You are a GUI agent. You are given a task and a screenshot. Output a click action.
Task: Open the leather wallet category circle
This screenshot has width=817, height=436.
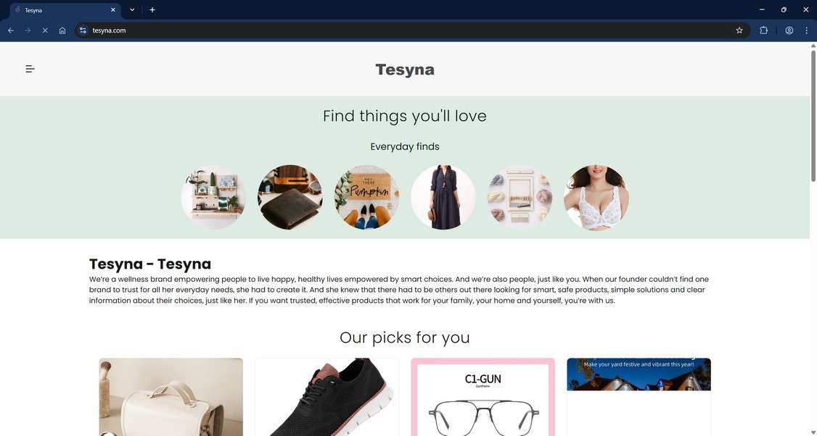290,197
